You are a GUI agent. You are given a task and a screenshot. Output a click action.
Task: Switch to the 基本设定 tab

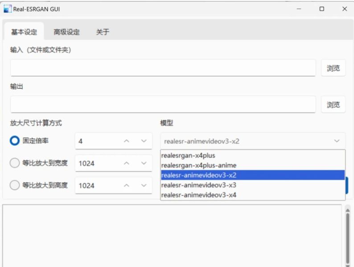pyautogui.click(x=24, y=32)
